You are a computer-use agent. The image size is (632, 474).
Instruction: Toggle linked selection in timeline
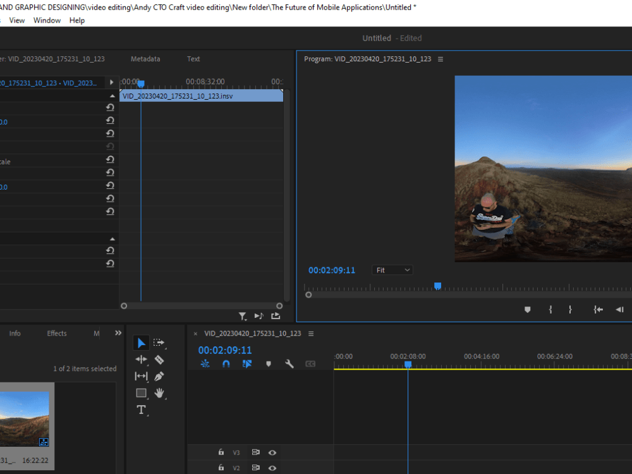[247, 364]
